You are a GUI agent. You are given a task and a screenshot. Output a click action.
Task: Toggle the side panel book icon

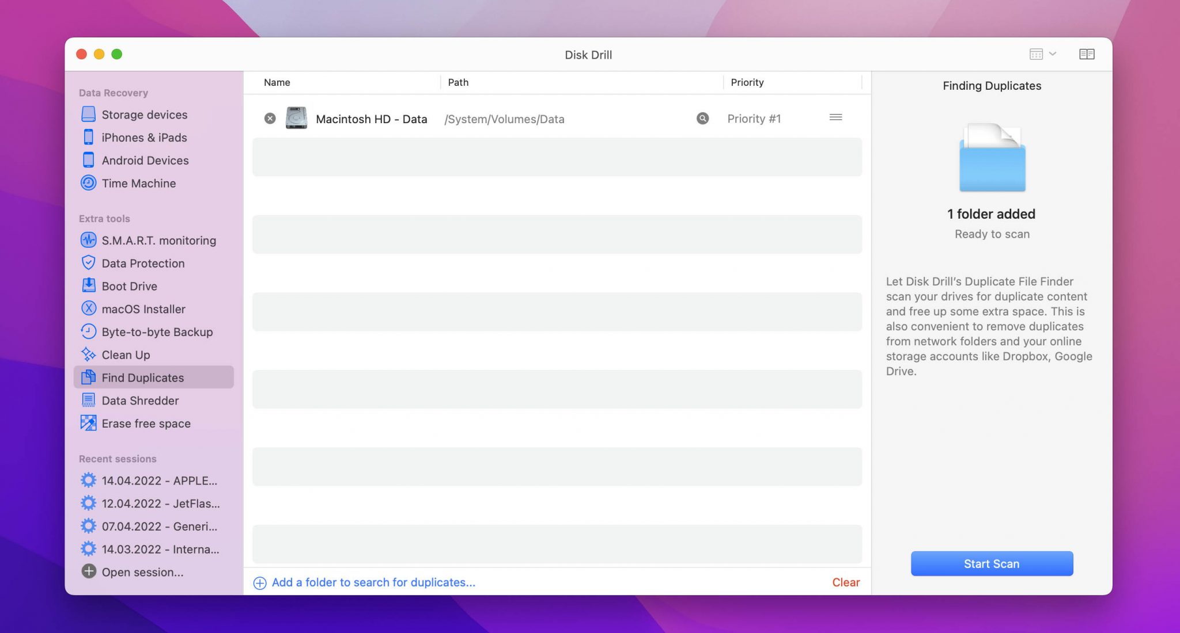pos(1087,54)
